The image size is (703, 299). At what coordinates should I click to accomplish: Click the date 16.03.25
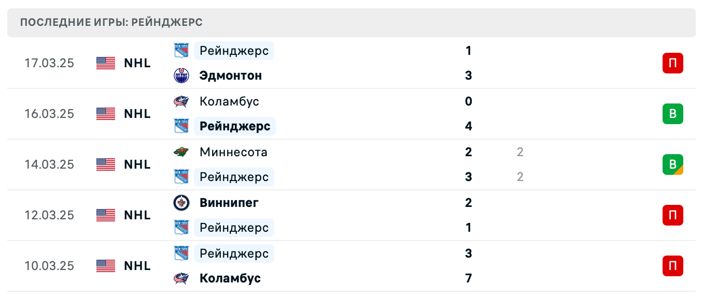point(49,114)
